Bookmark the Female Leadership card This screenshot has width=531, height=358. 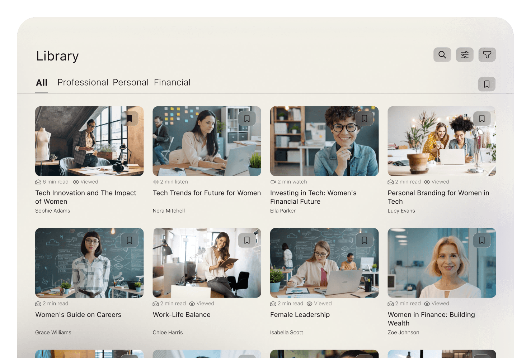tap(365, 240)
